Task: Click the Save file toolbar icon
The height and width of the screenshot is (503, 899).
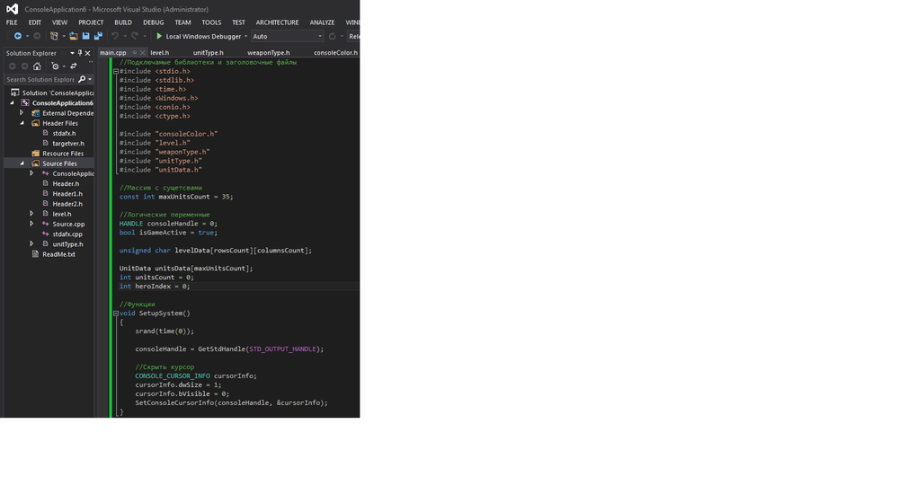Action: tap(85, 36)
